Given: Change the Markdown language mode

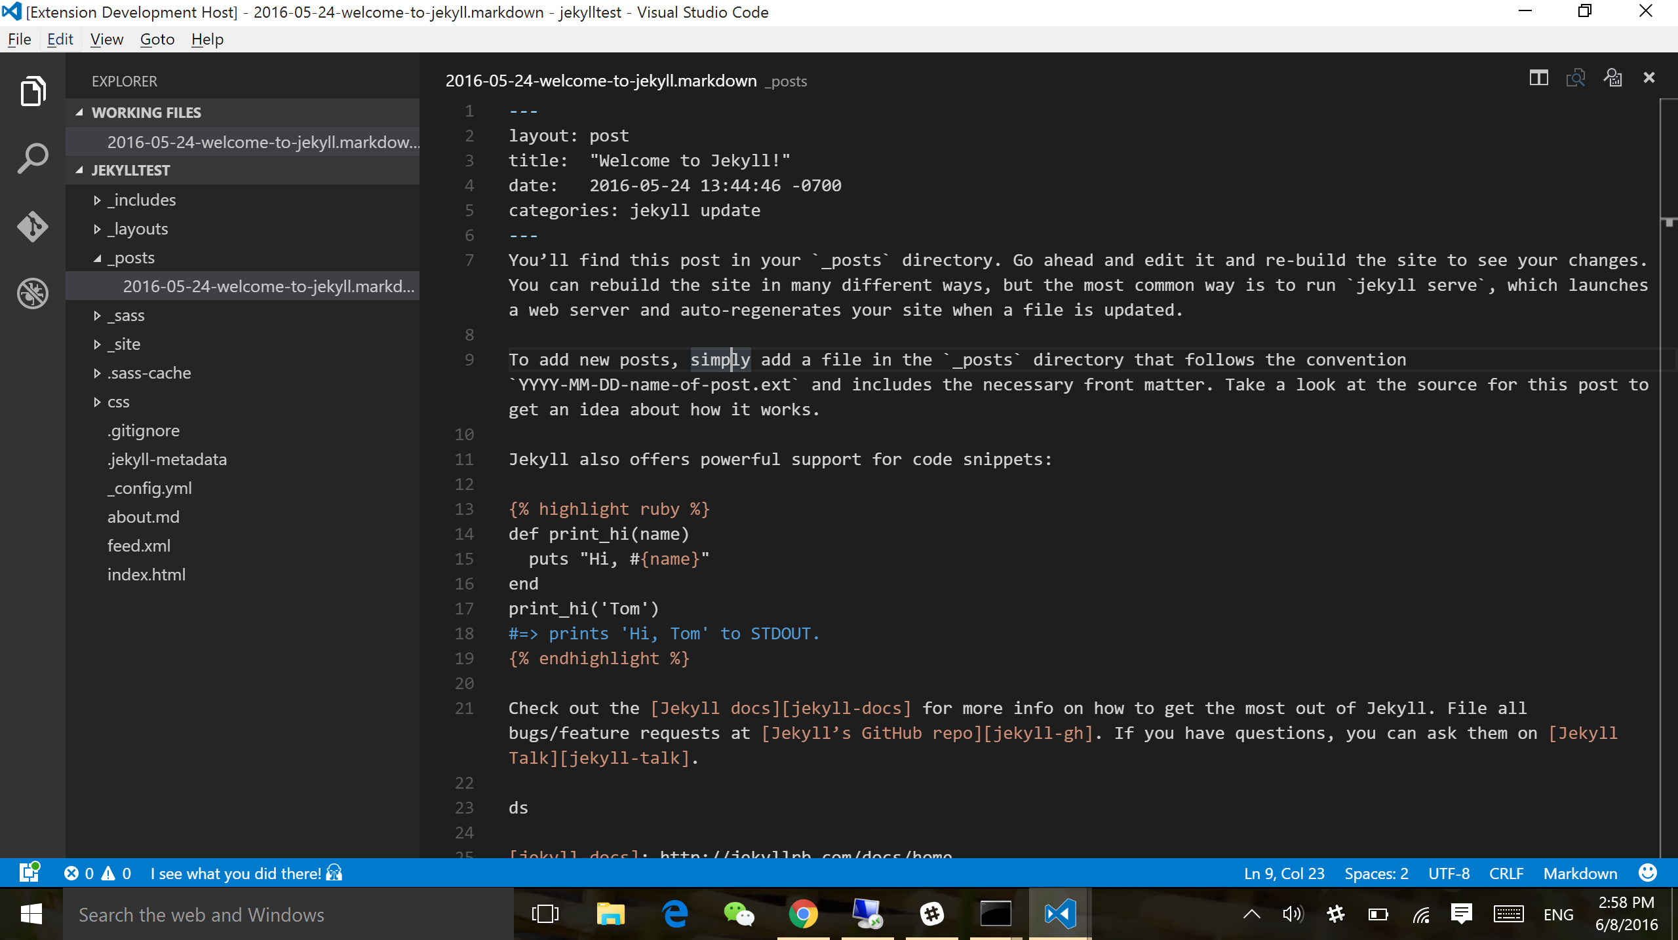Looking at the screenshot, I should click(1580, 873).
